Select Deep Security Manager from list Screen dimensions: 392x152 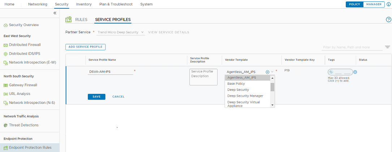point(245,96)
